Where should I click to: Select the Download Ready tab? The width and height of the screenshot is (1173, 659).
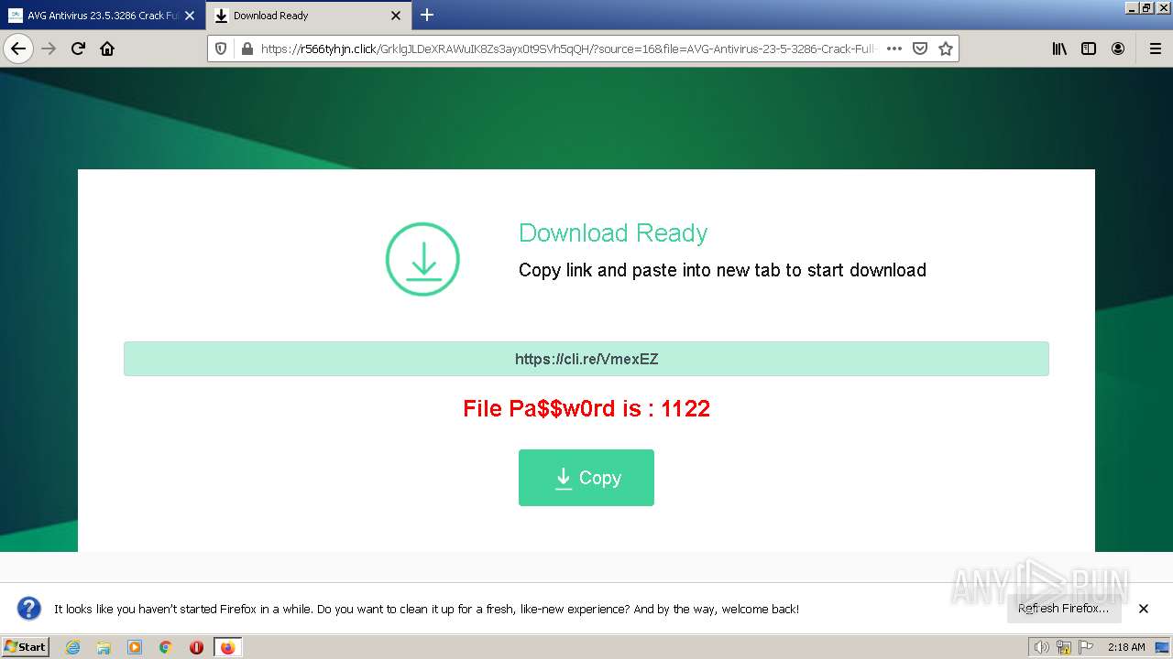(308, 16)
